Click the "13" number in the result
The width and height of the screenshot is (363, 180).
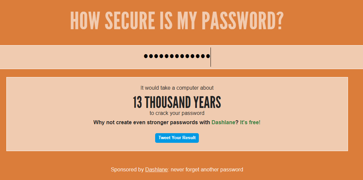[x=137, y=102]
